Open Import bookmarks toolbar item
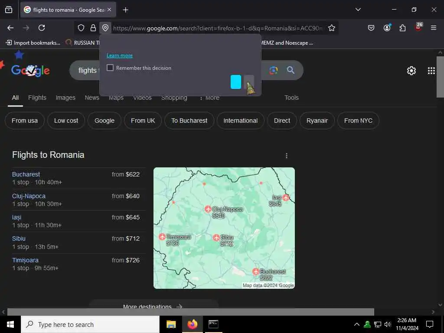The image size is (444, 333). [x=33, y=43]
